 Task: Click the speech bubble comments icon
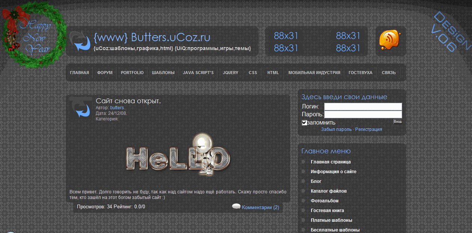(236, 206)
